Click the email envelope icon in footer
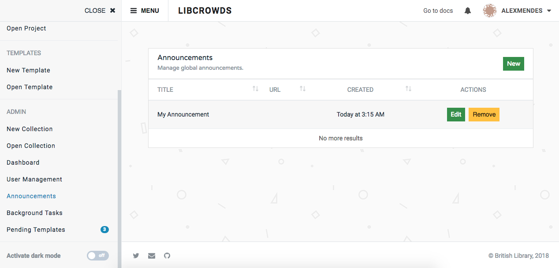This screenshot has height=268, width=559. 152,256
